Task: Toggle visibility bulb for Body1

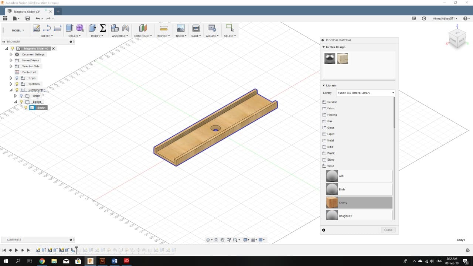Action: coord(25,108)
